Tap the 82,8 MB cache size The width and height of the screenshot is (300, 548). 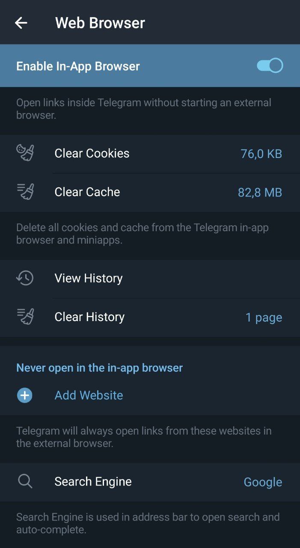click(x=260, y=193)
